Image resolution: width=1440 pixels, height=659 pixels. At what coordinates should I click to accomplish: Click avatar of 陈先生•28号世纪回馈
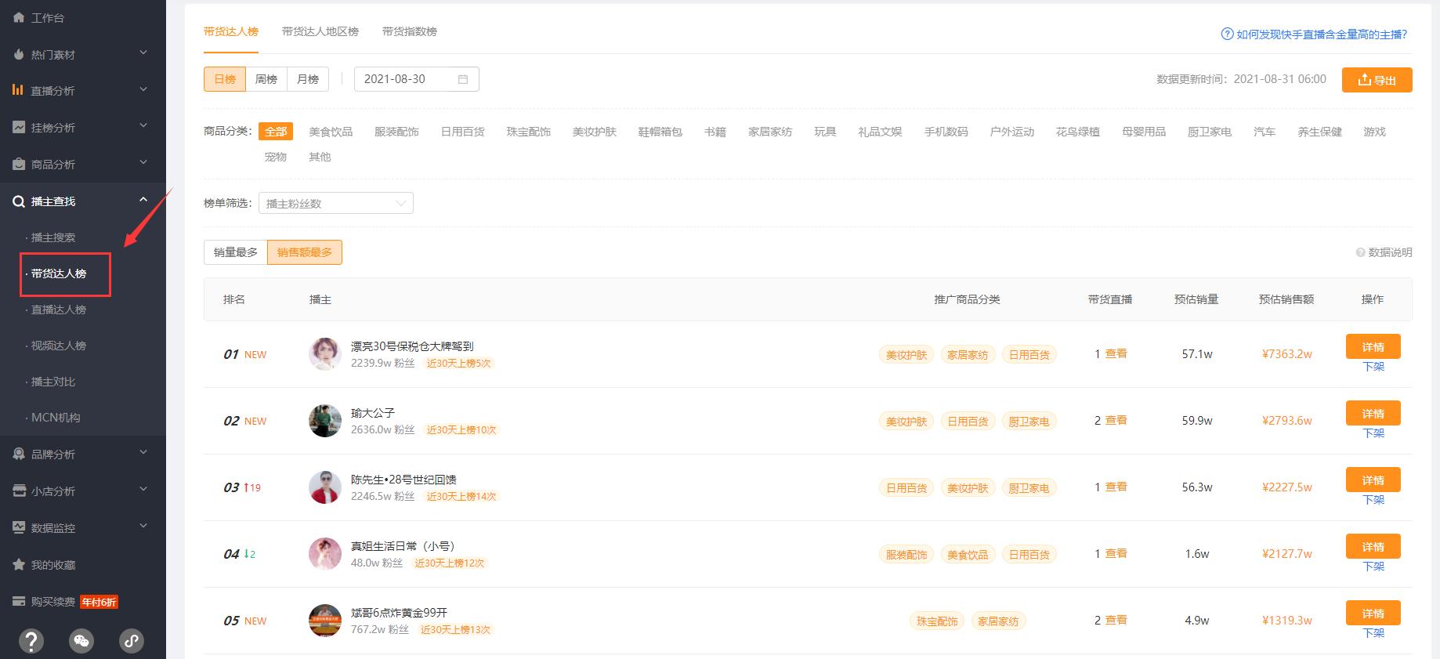(325, 487)
